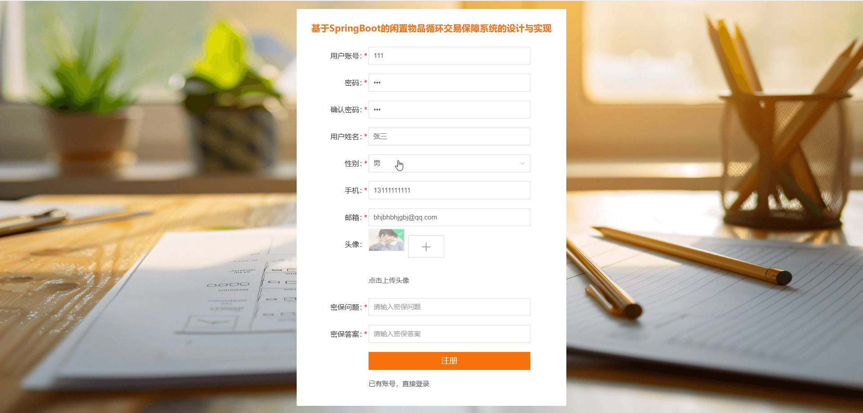Click the 性别 label
The image size is (863, 413).
(353, 163)
